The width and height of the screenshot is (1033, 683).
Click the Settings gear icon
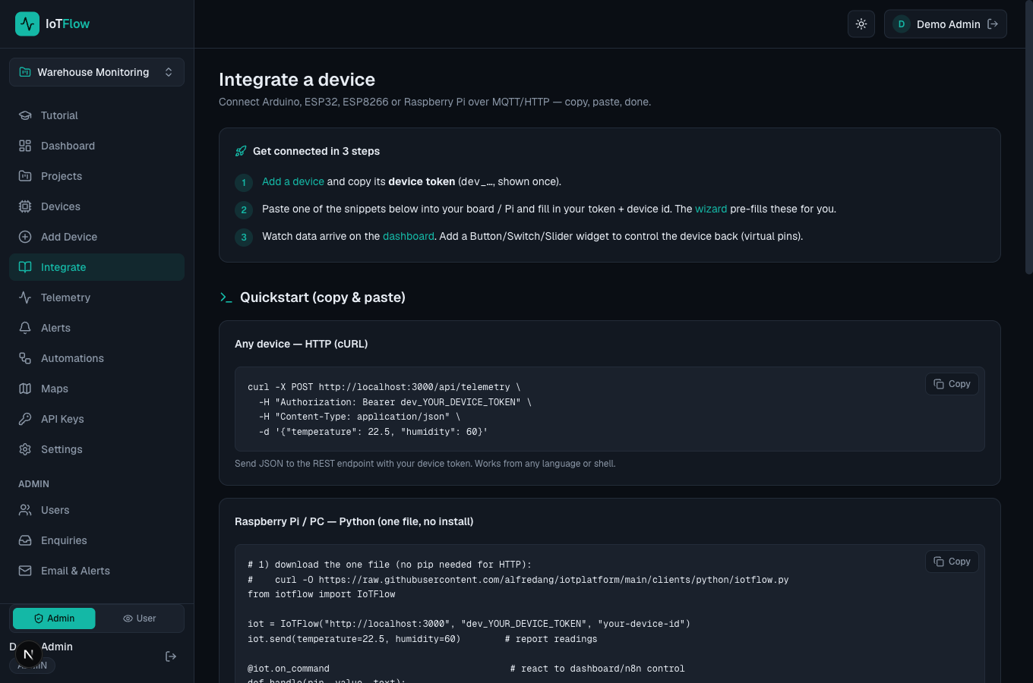point(25,449)
